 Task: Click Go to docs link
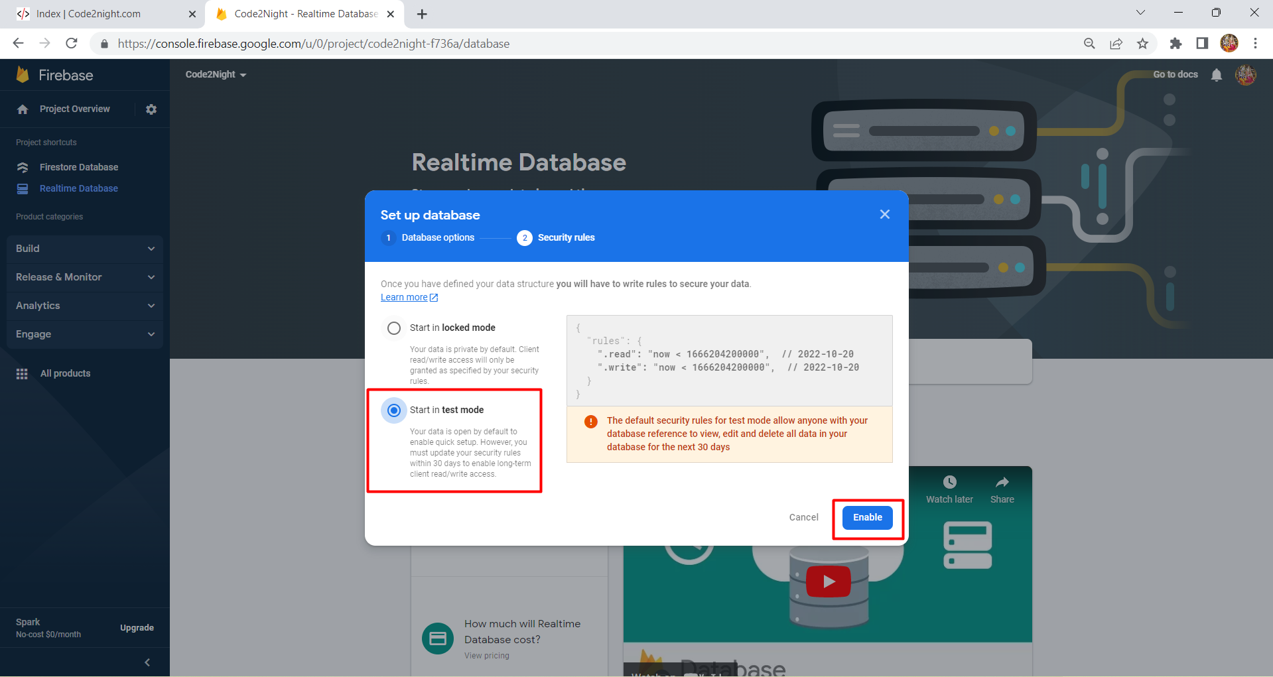point(1175,74)
